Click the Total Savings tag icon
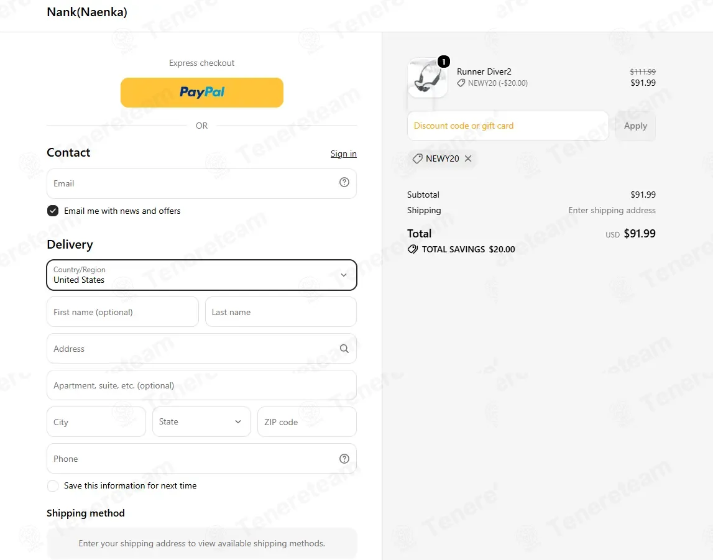The width and height of the screenshot is (713, 560). [412, 249]
